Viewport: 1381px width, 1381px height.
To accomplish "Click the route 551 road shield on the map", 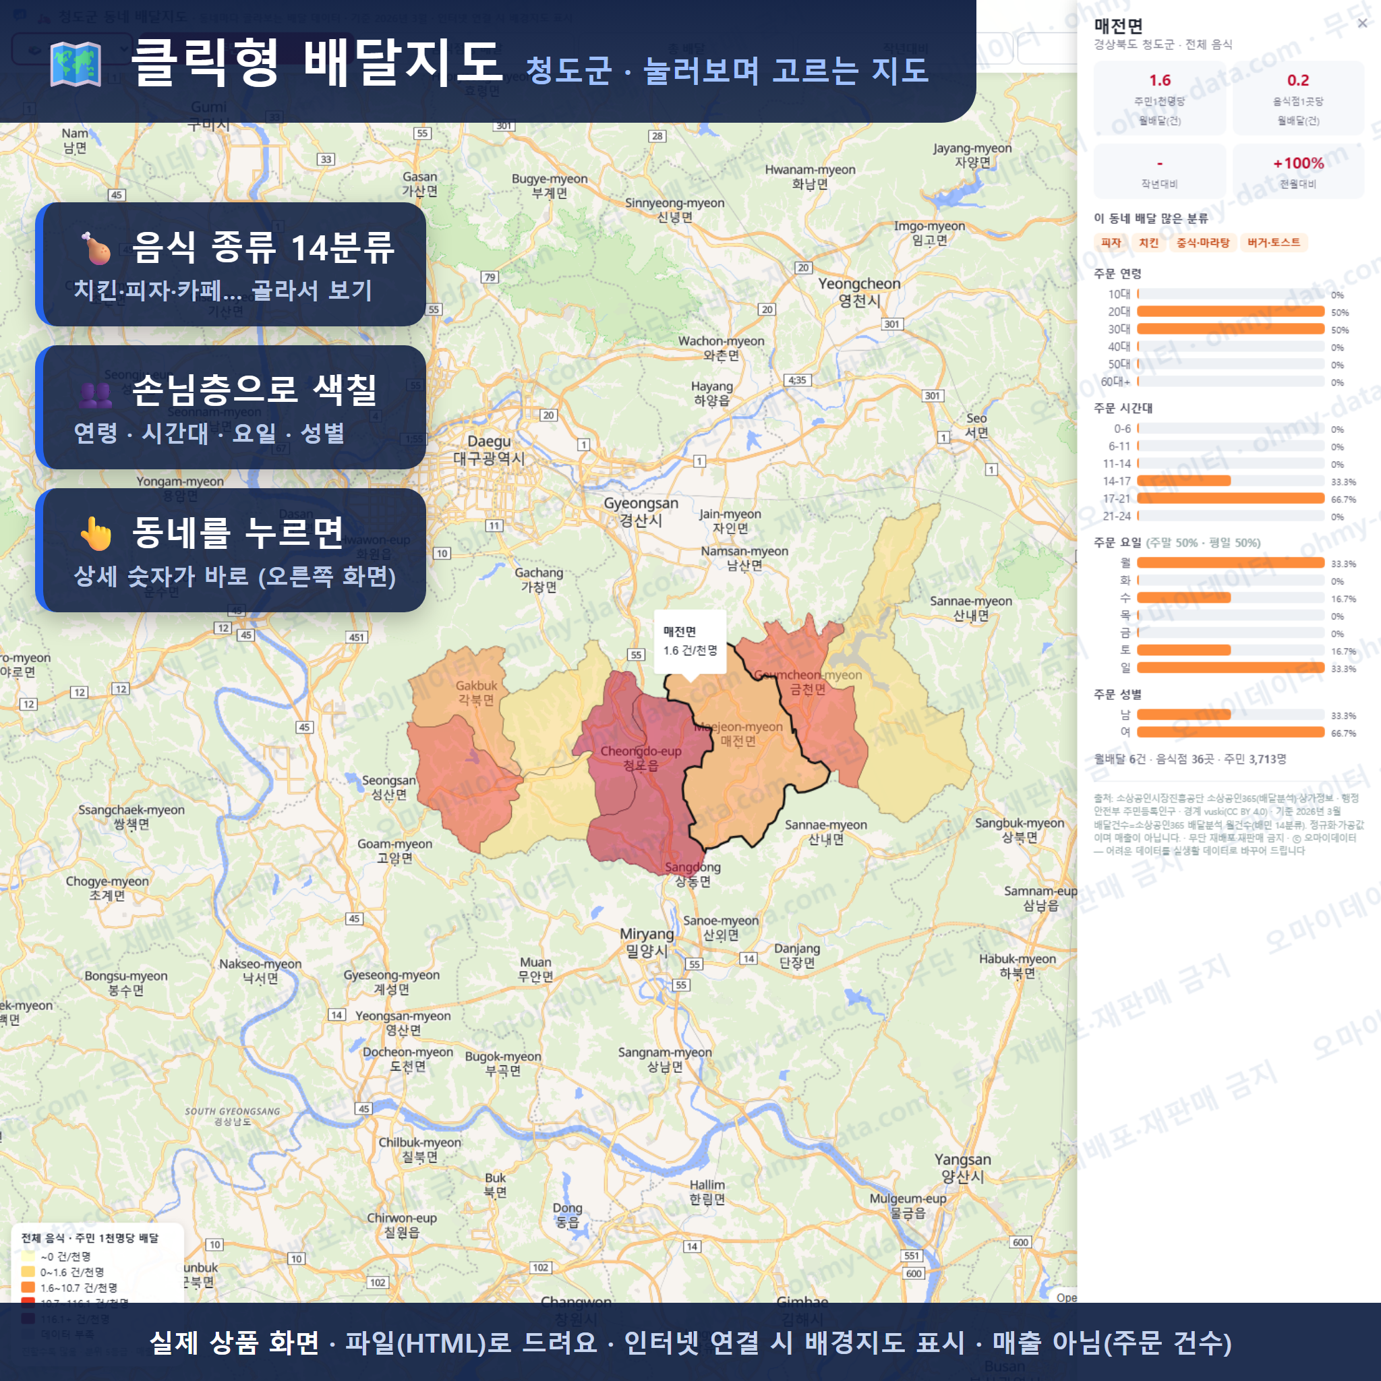I will point(912,1255).
